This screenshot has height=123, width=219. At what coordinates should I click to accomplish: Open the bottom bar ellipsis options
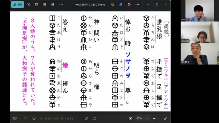click(x=155, y=118)
